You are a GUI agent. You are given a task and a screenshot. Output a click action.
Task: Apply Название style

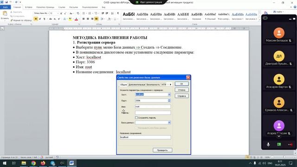[197, 16]
